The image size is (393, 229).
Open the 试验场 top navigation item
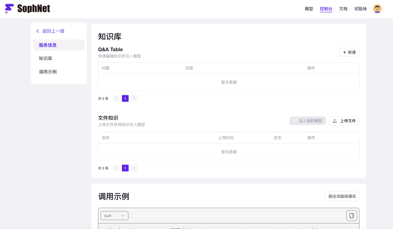click(360, 9)
